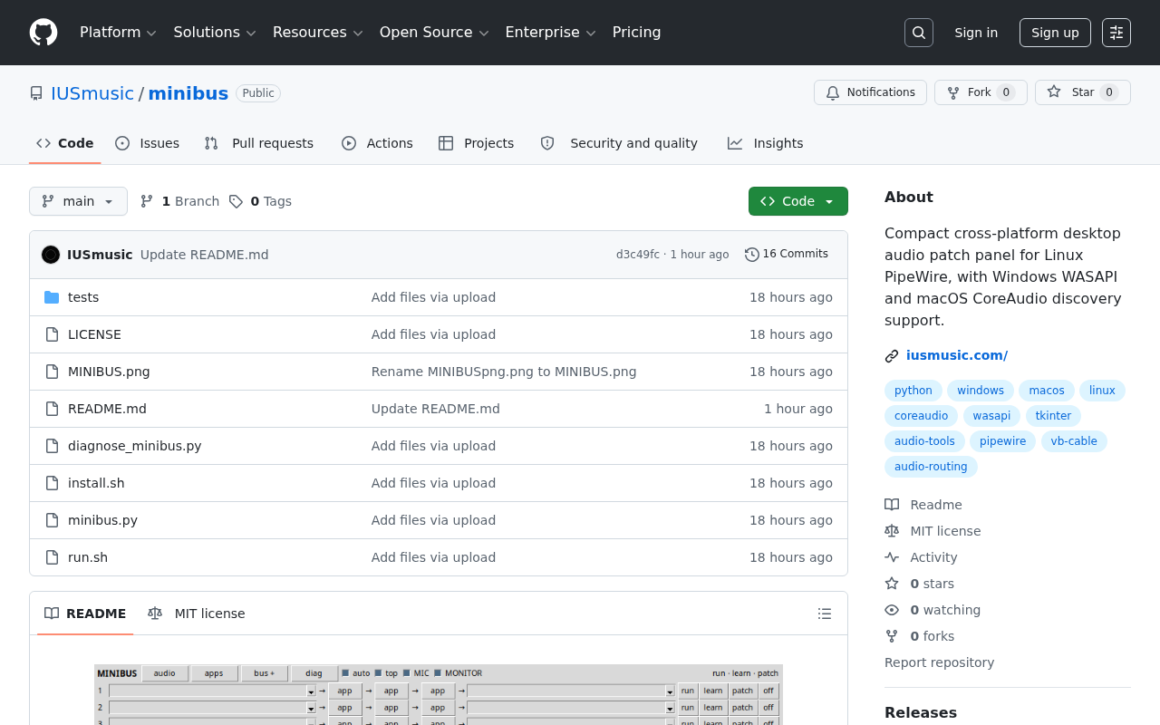Click the star icon beside 0 stars
Image resolution: width=1160 pixels, height=725 pixels.
pos(892,584)
